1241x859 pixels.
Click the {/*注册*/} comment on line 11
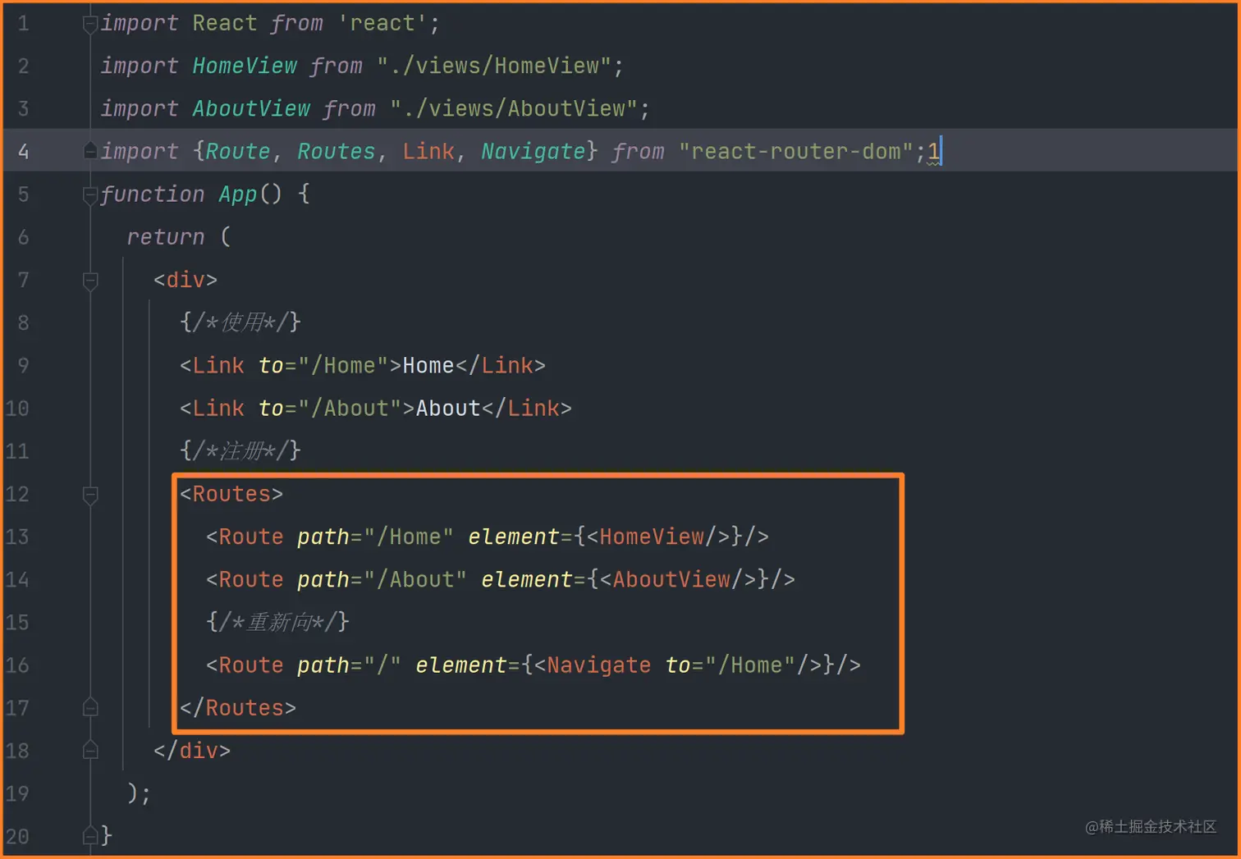240,450
